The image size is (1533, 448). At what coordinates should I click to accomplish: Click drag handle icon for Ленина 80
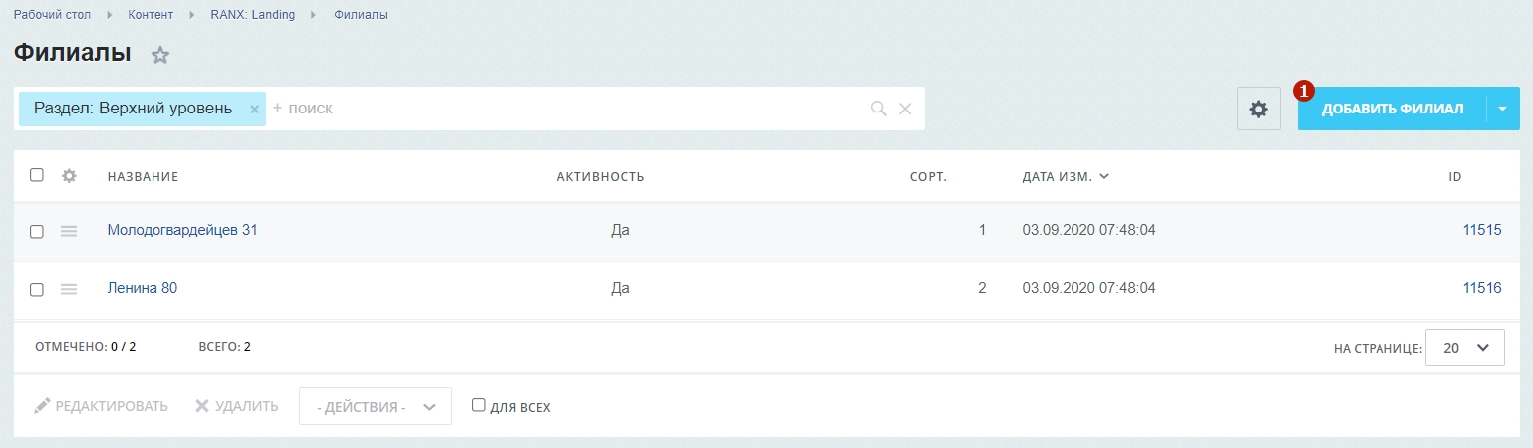point(69,289)
